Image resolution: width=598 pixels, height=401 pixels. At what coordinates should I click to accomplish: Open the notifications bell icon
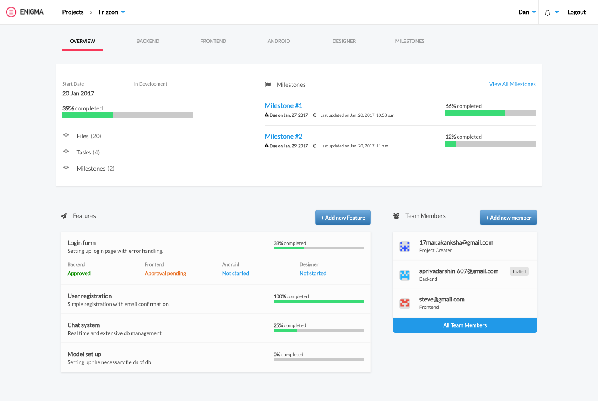547,12
